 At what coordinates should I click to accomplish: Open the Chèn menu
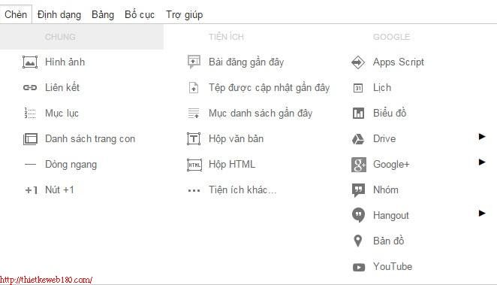tap(16, 14)
